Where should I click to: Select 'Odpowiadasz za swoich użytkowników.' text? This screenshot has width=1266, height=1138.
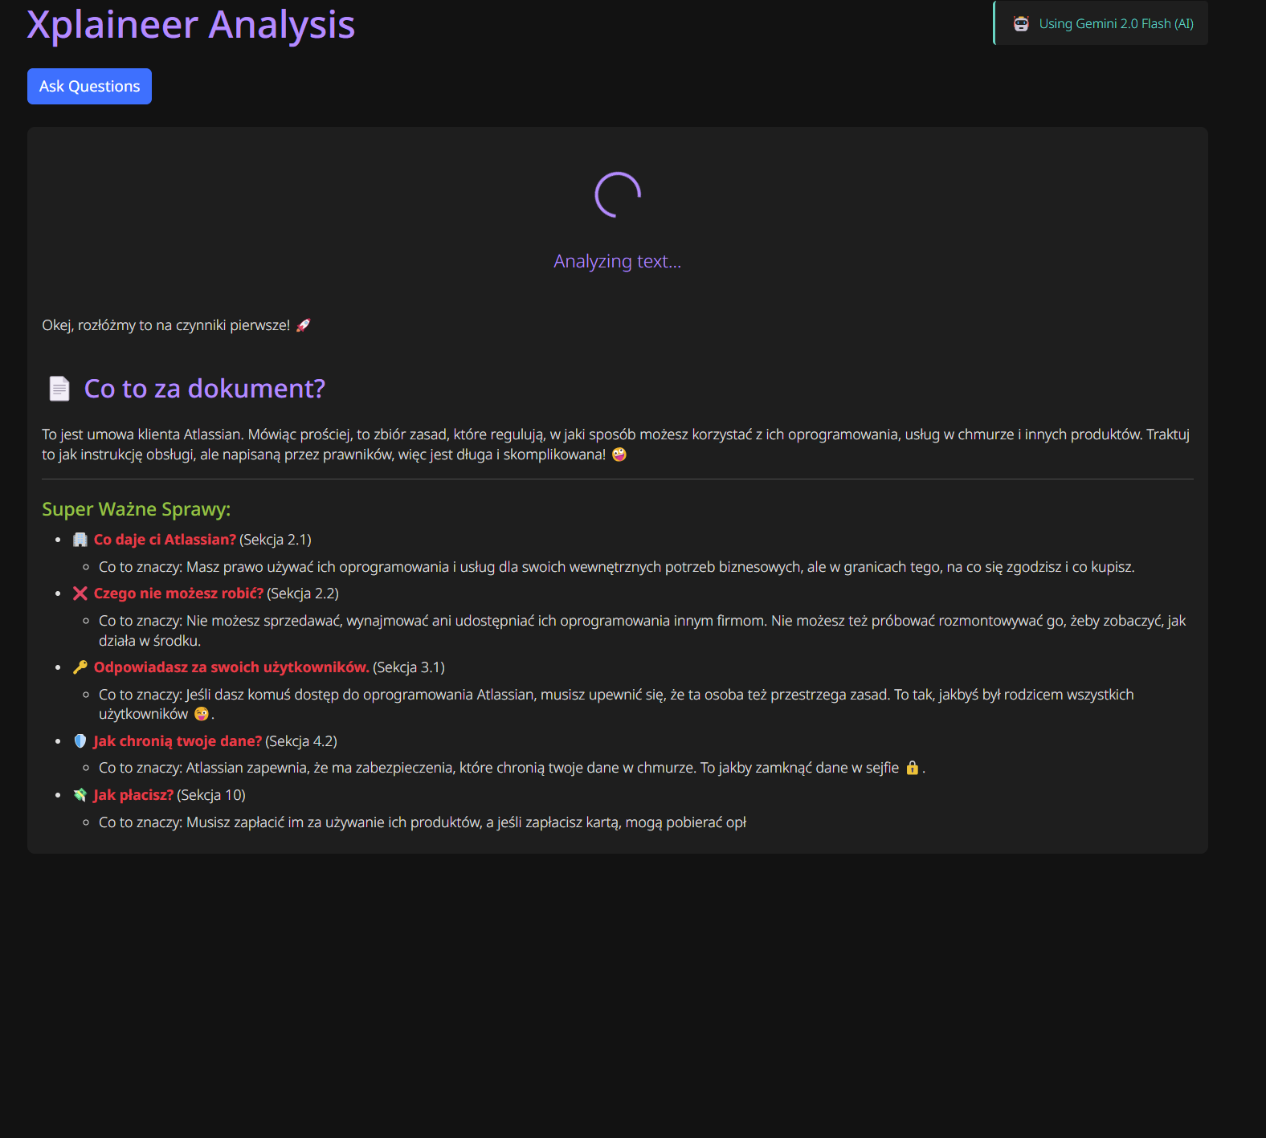(x=231, y=667)
